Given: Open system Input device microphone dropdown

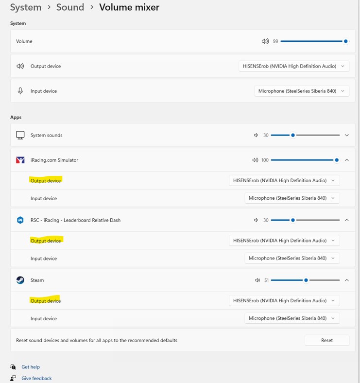Looking at the screenshot, I should coord(302,91).
